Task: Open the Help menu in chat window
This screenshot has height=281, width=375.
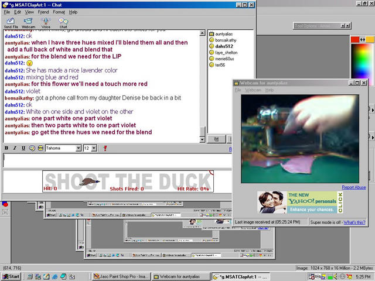Action: [x=73, y=12]
